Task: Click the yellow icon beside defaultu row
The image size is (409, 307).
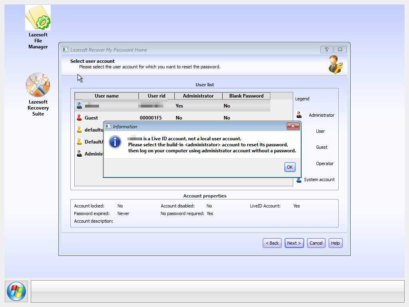Action: pyautogui.click(x=79, y=130)
